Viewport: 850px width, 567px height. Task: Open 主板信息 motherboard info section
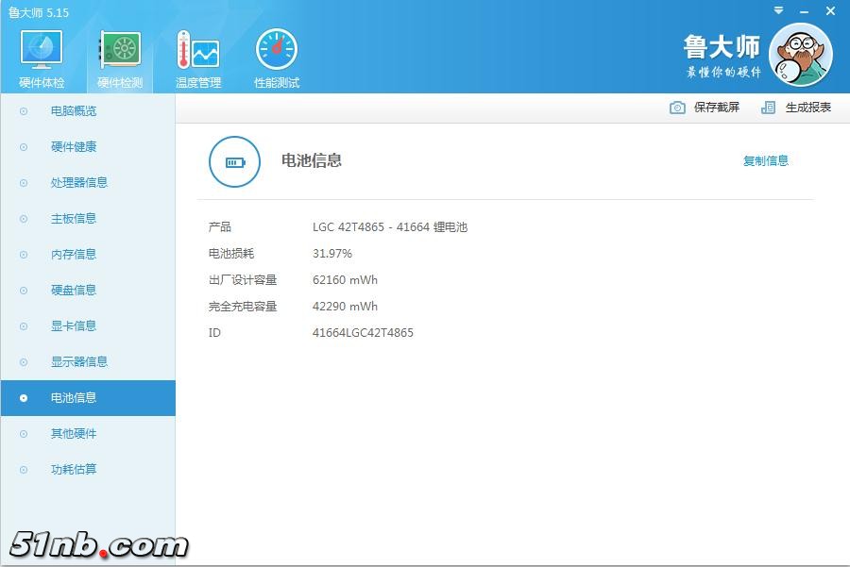point(74,219)
